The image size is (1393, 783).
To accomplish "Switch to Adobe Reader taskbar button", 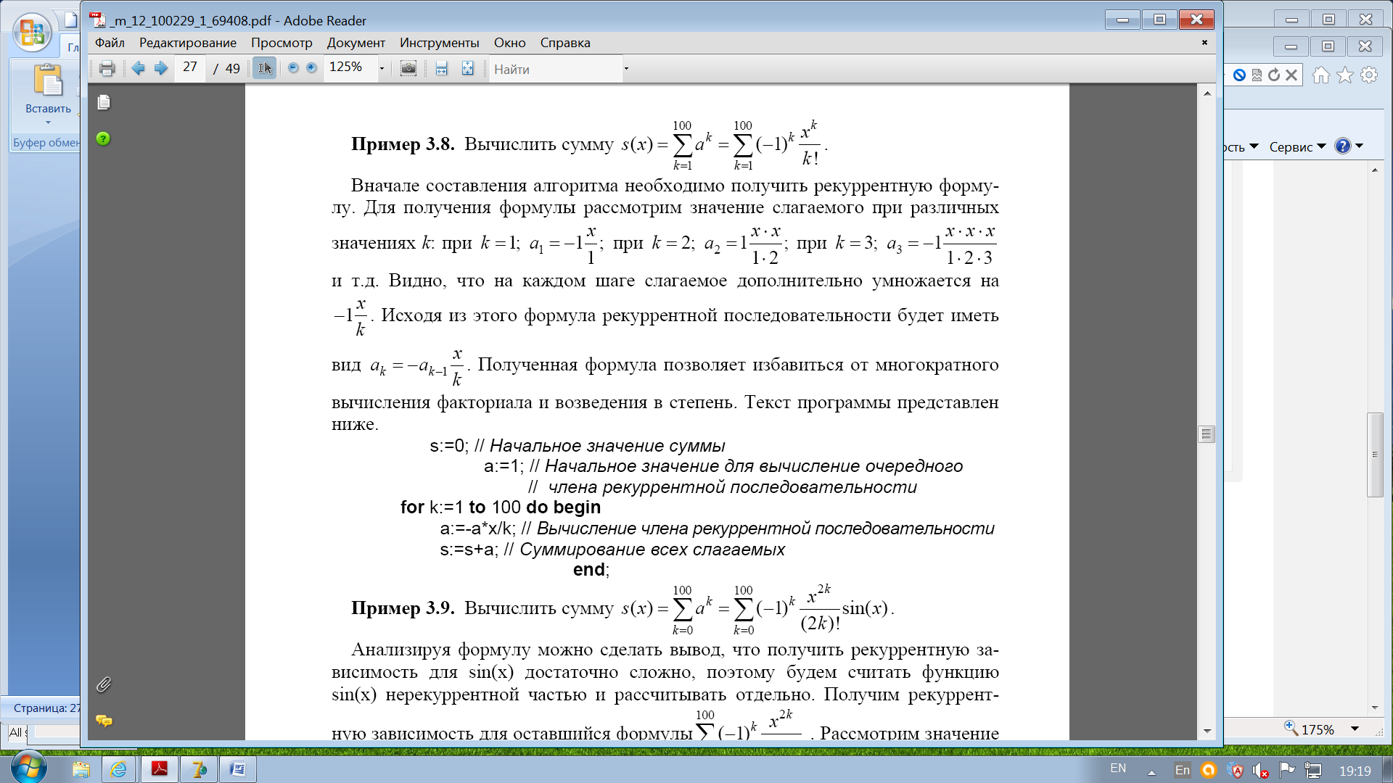I will [x=159, y=769].
